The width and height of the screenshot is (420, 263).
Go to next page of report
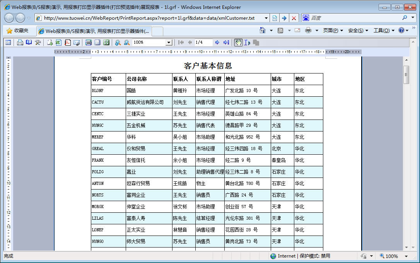tap(217, 43)
